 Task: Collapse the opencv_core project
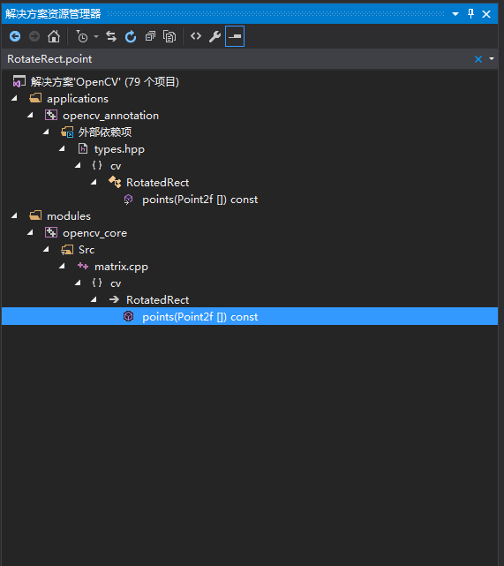[30, 233]
